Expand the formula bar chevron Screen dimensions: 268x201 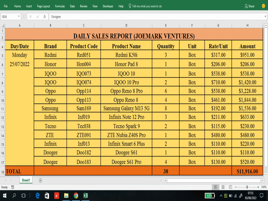[265, 17]
